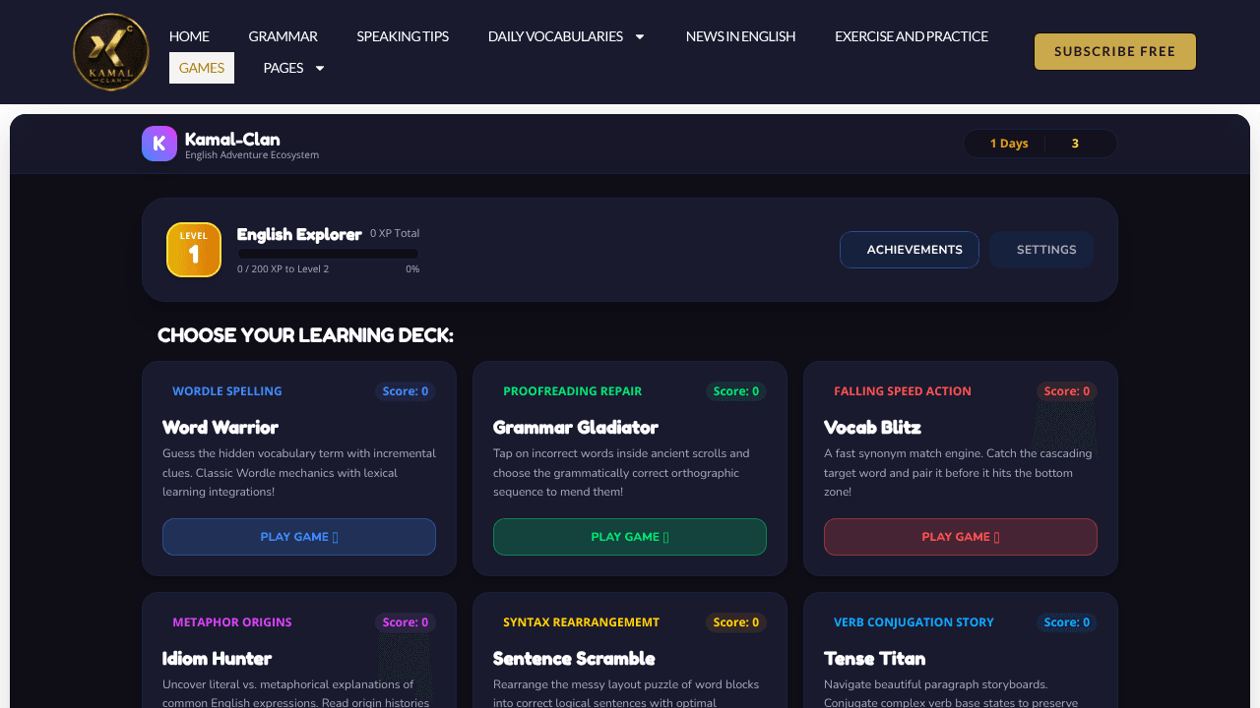Click the English Adventure Ecosystem subtitle
The image size is (1260, 708).
pos(252,155)
